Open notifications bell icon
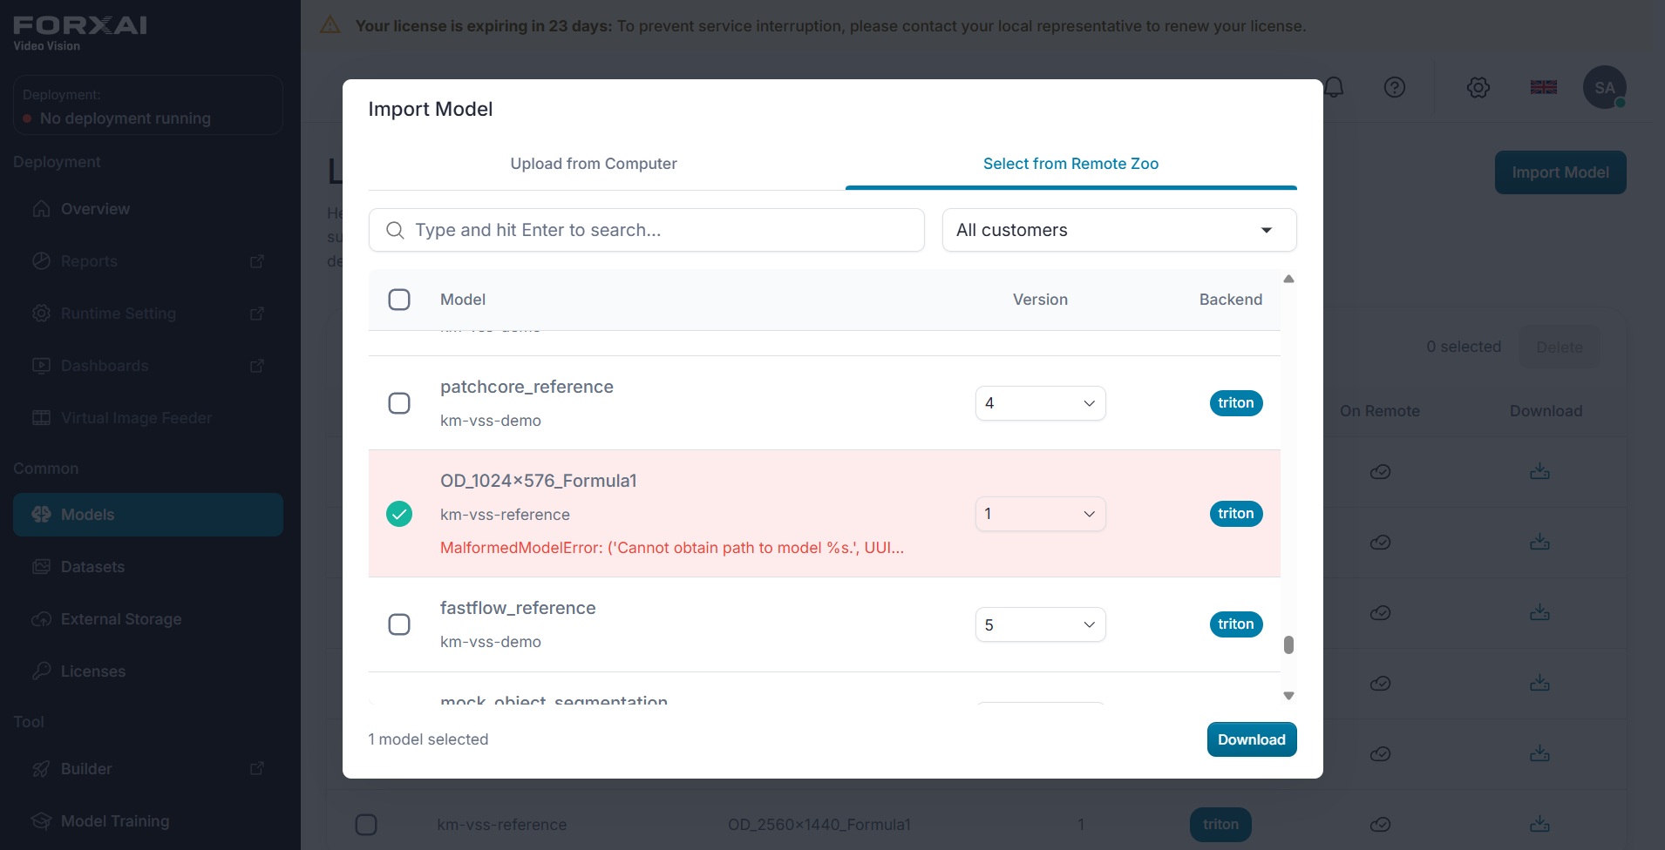The image size is (1665, 850). pos(1334,87)
